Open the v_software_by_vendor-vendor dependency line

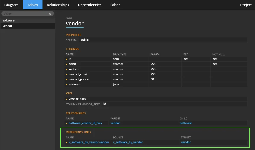[89, 142]
